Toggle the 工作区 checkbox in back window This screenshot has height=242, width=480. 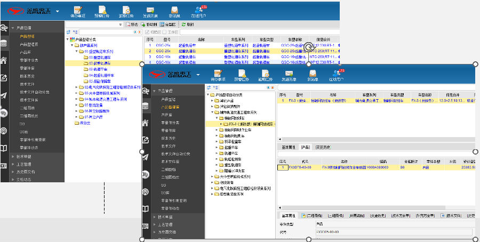point(164,32)
